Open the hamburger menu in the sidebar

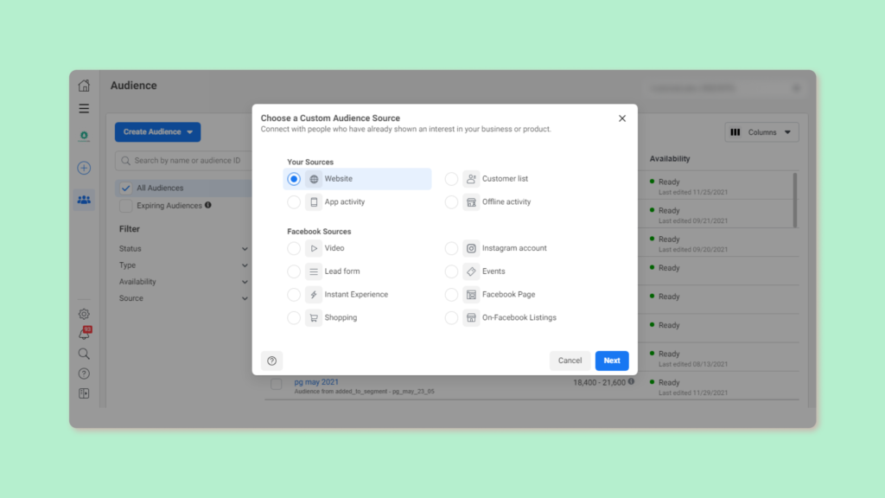pyautogui.click(x=84, y=108)
